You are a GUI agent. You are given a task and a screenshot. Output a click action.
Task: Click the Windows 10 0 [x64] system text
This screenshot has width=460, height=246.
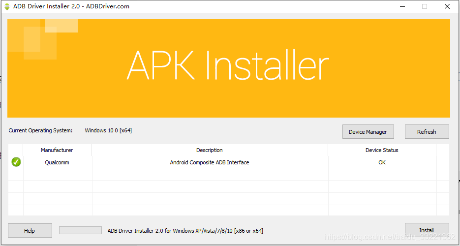(x=108, y=130)
